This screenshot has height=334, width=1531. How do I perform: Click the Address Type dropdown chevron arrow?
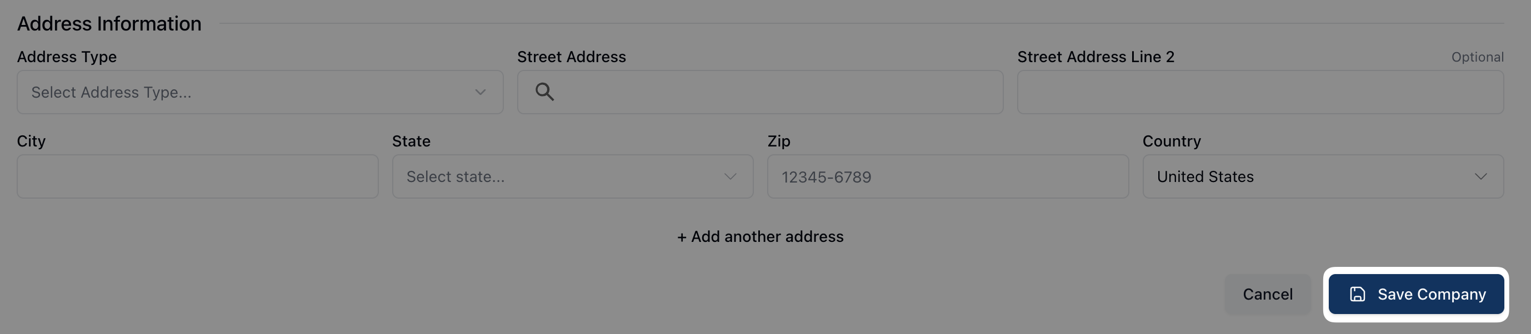click(x=480, y=92)
